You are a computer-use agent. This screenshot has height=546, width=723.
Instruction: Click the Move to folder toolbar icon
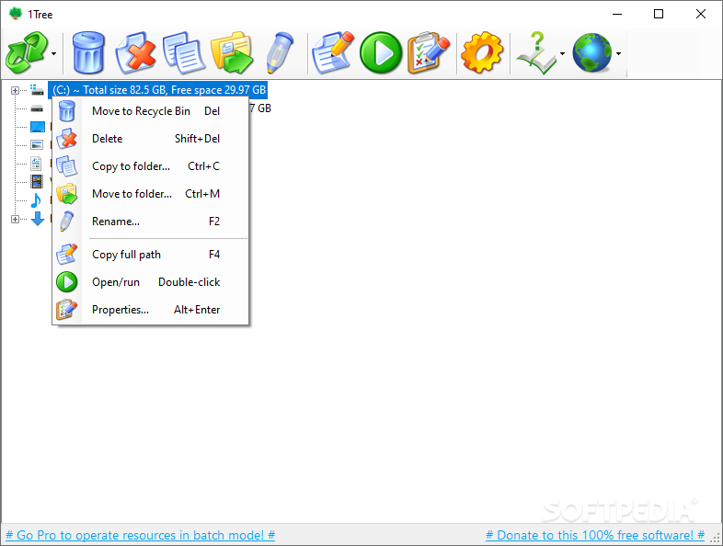click(x=232, y=53)
